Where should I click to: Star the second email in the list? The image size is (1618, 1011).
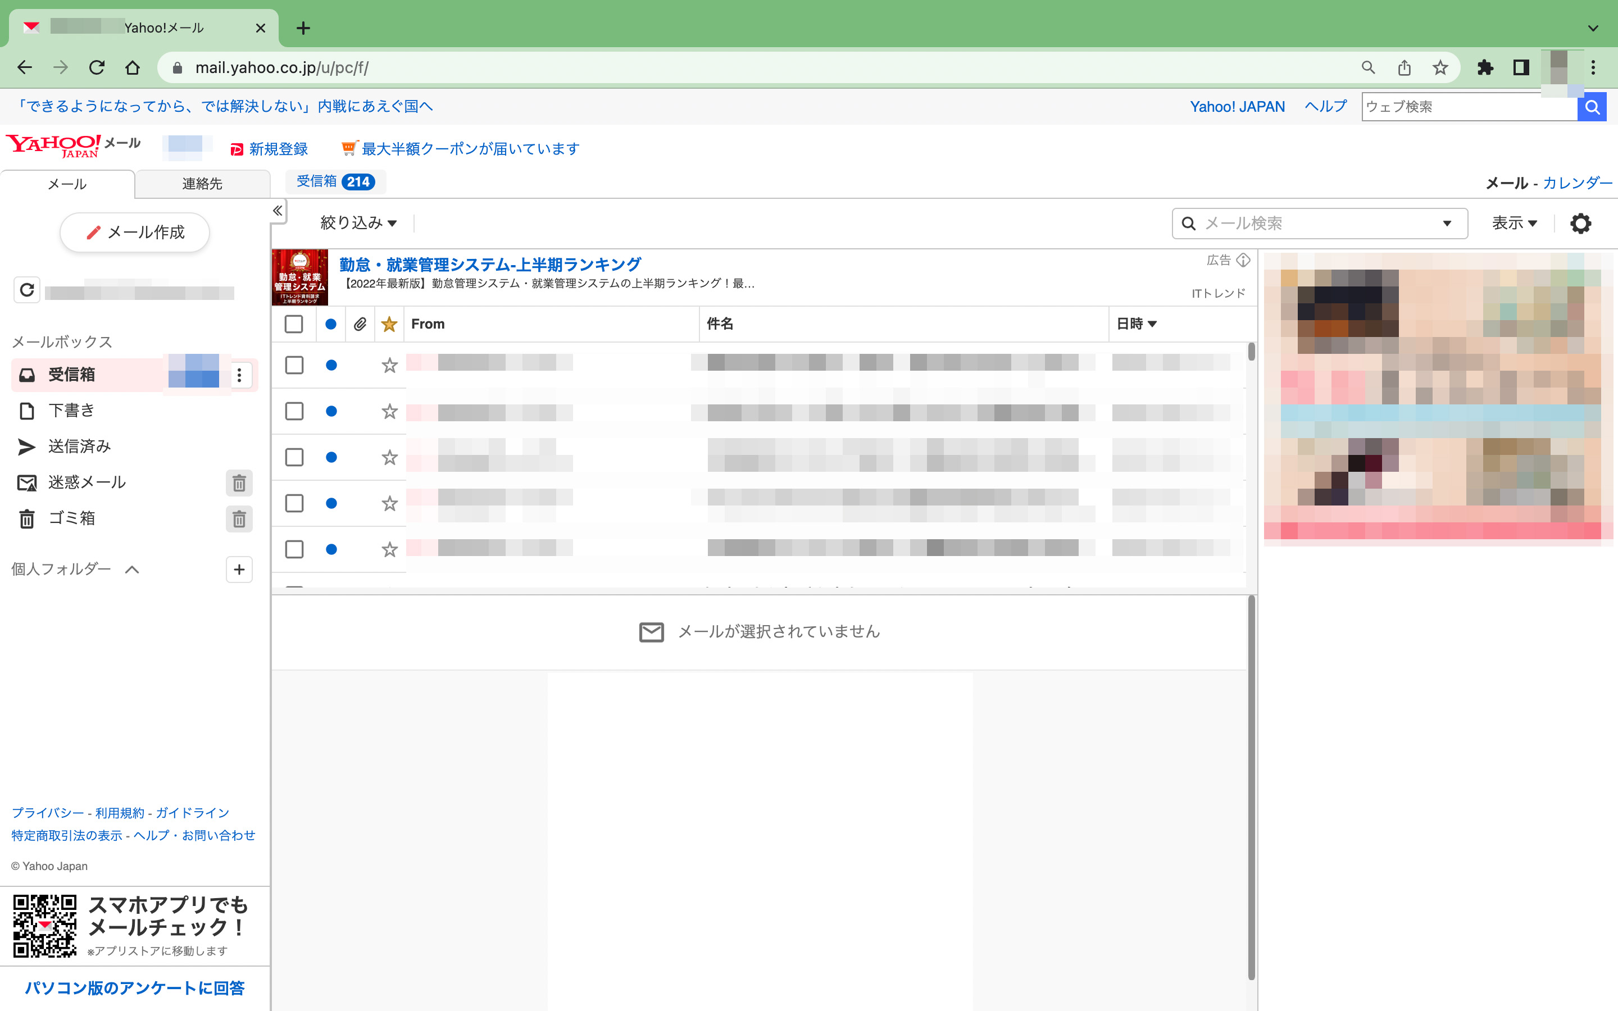pyautogui.click(x=389, y=411)
